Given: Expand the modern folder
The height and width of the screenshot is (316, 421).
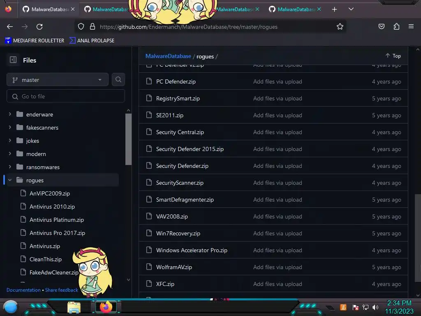Looking at the screenshot, I should click(10, 154).
